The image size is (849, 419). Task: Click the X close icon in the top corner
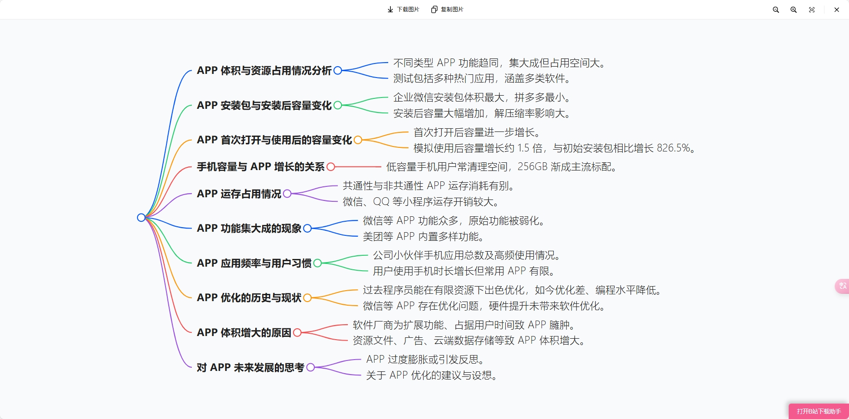point(836,9)
